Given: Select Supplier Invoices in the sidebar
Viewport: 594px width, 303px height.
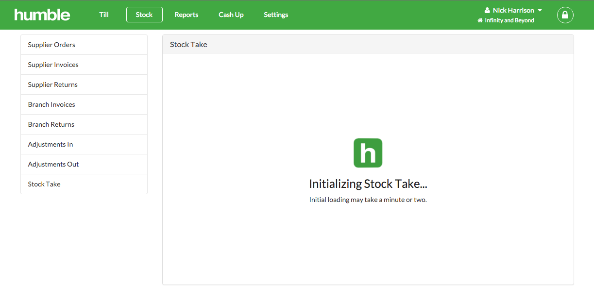Looking at the screenshot, I should (84, 65).
